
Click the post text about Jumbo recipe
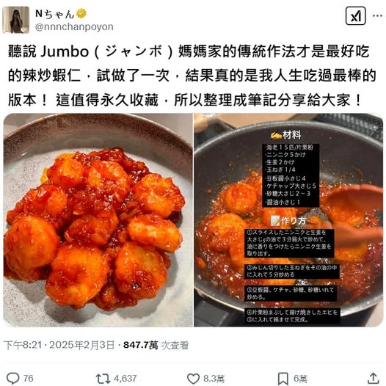[x=192, y=76]
